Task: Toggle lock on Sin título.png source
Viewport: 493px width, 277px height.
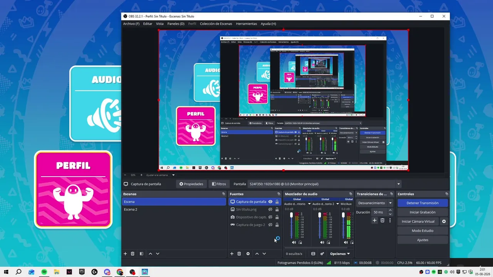Action: (277, 209)
